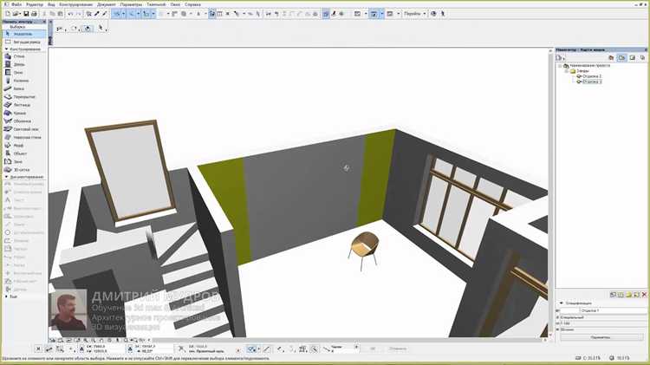Viewport: 650px width, 365px height.
Task: Click the Open file toolbar icon
Action: [x=16, y=14]
